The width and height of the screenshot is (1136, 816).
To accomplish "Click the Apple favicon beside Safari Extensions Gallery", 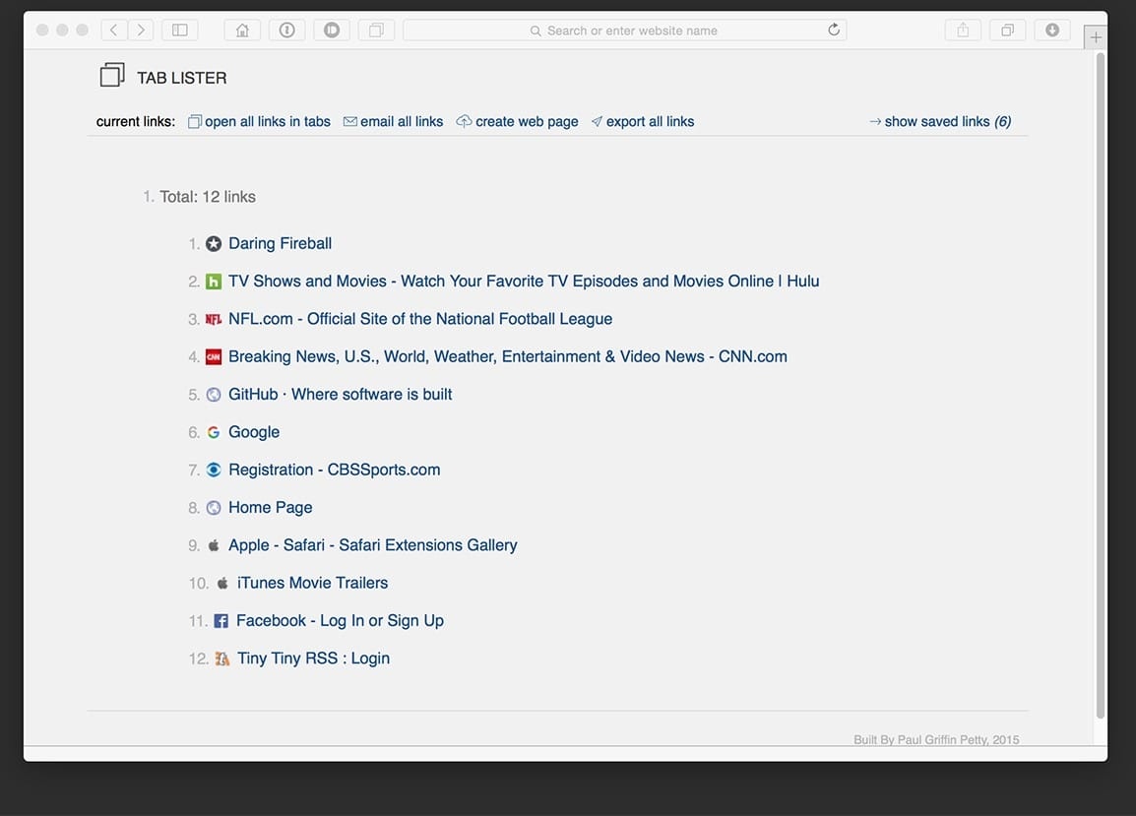I will 213,545.
